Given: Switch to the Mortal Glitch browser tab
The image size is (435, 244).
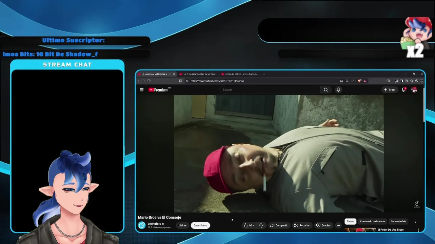Looking at the screenshot, I should (x=239, y=74).
